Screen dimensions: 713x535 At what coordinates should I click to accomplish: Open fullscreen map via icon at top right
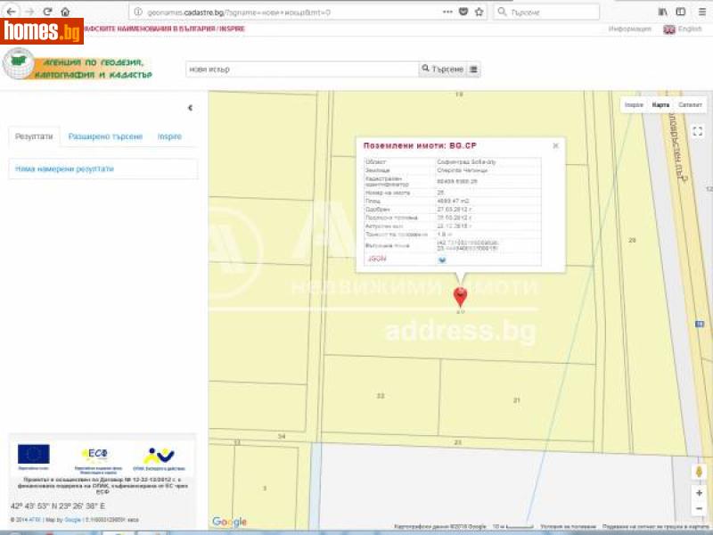pos(696,131)
